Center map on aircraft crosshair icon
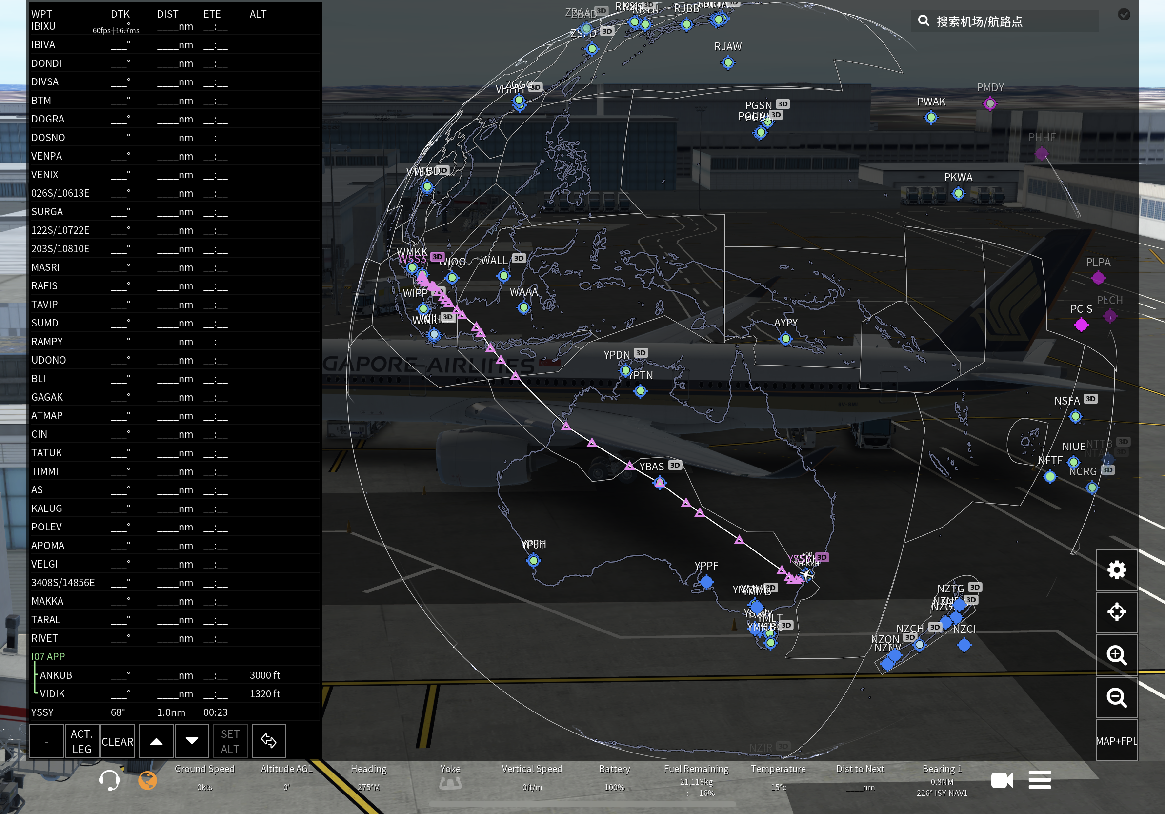1165x814 pixels. [1116, 612]
